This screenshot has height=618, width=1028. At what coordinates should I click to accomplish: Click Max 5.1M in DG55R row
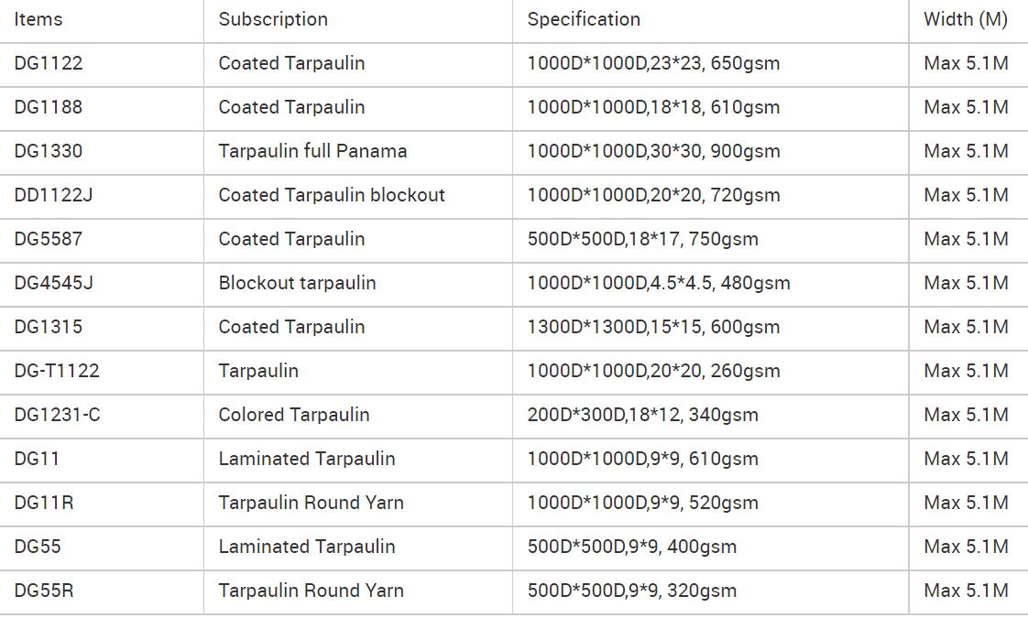[966, 591]
